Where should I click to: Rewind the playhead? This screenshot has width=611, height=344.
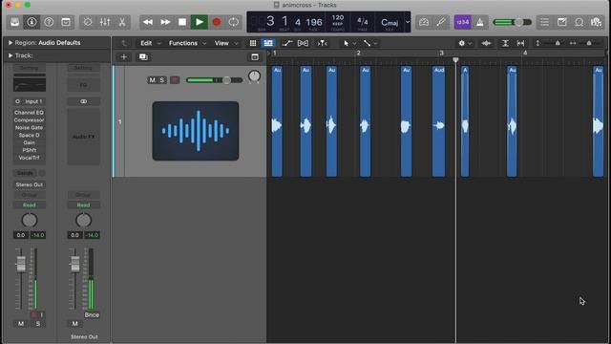click(x=148, y=22)
